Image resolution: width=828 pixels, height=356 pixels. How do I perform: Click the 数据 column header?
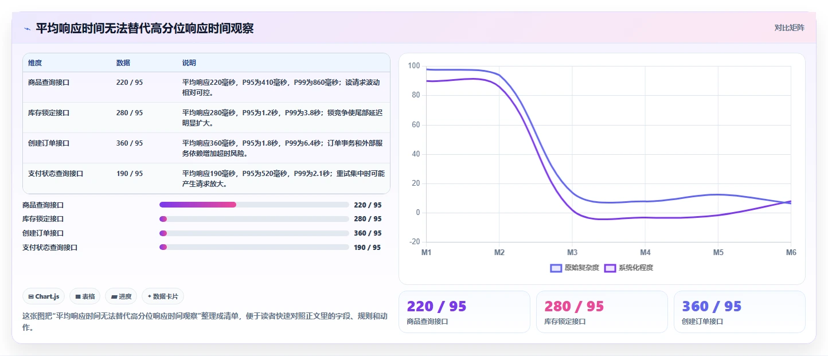click(x=123, y=62)
